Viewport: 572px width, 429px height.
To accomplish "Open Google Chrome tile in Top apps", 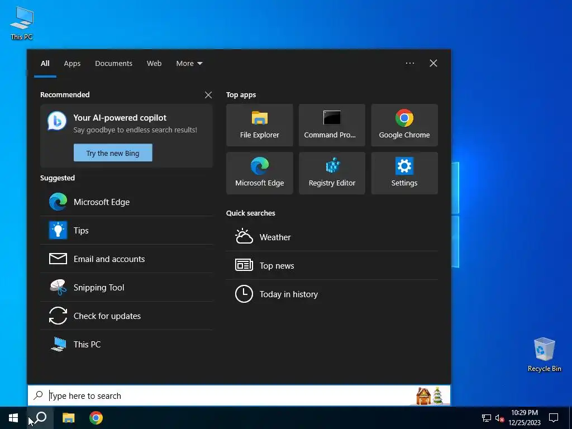I will [x=404, y=125].
